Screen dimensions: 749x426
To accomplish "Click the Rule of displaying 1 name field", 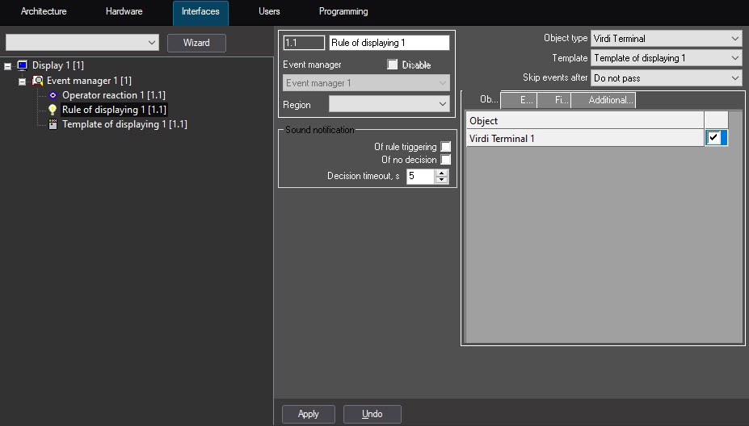I will (x=389, y=43).
